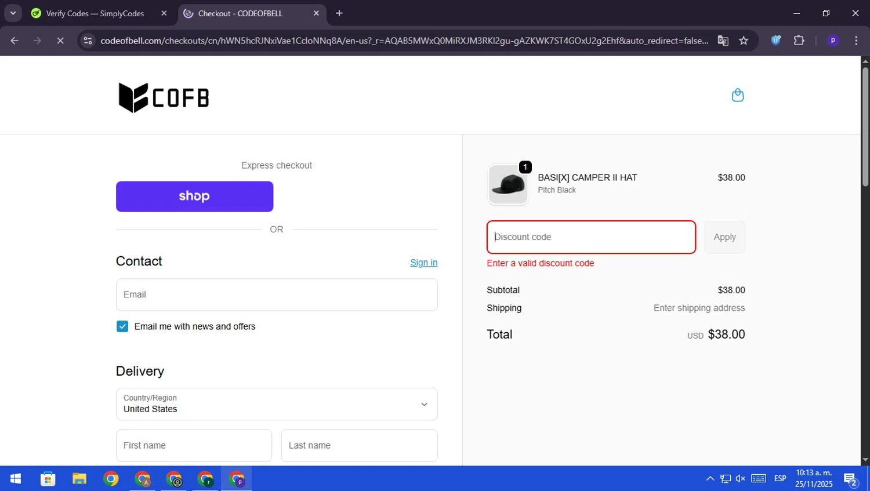Open the Extensions puzzle icon
The height and width of the screenshot is (491, 870).
pyautogui.click(x=799, y=41)
